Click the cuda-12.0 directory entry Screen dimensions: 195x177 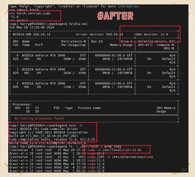click(96, 171)
